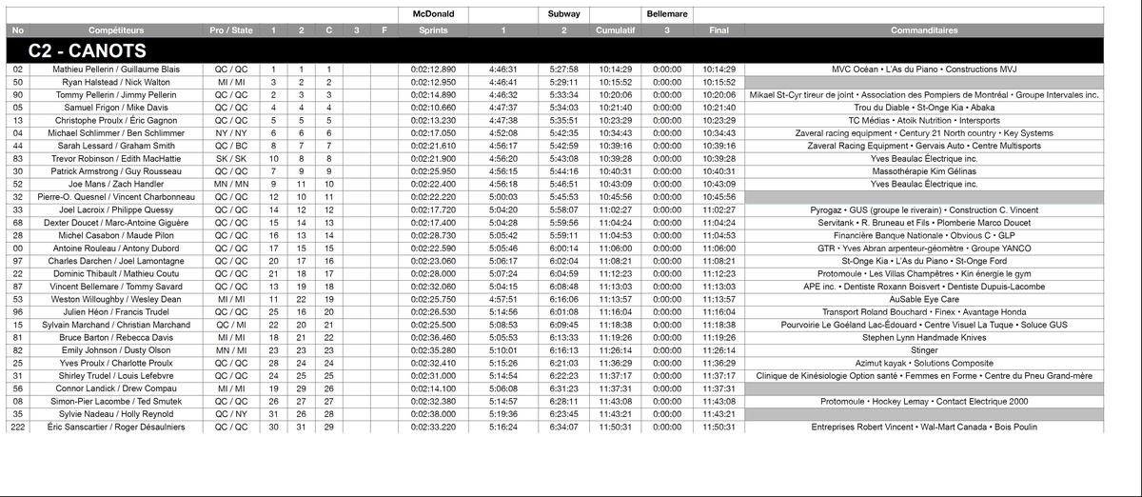Click the No column header
Viewport: 1142px width, 497px height.
point(18,30)
